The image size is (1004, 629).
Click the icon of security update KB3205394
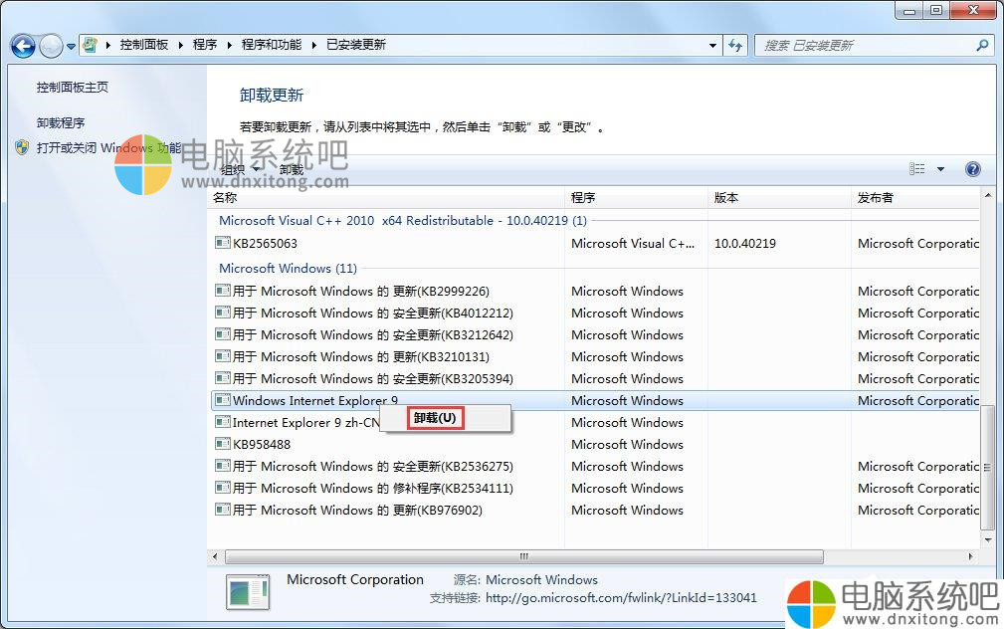[223, 378]
